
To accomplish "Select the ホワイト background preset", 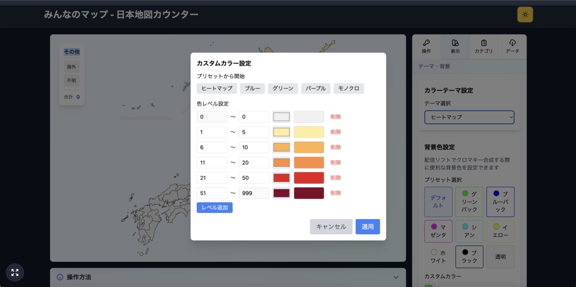I will click(438, 257).
